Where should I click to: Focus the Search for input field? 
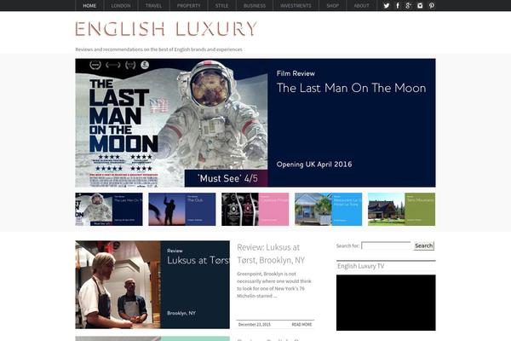pyautogui.click(x=387, y=246)
